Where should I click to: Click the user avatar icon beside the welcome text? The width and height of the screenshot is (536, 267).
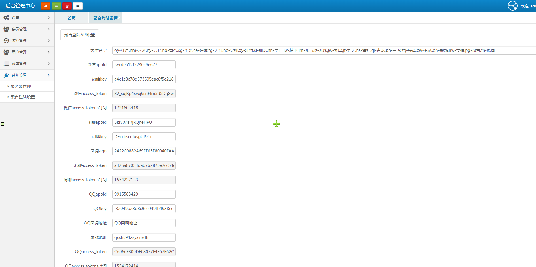tap(512, 6)
